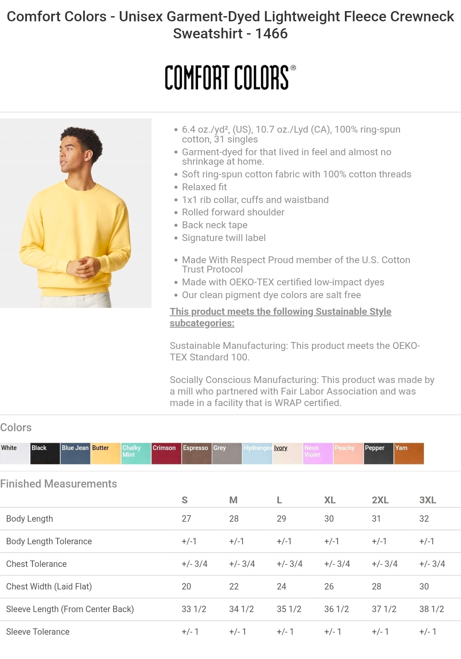The height and width of the screenshot is (659, 461).
Task: Choose the Blue Jean color swatch
Action: [76, 453]
